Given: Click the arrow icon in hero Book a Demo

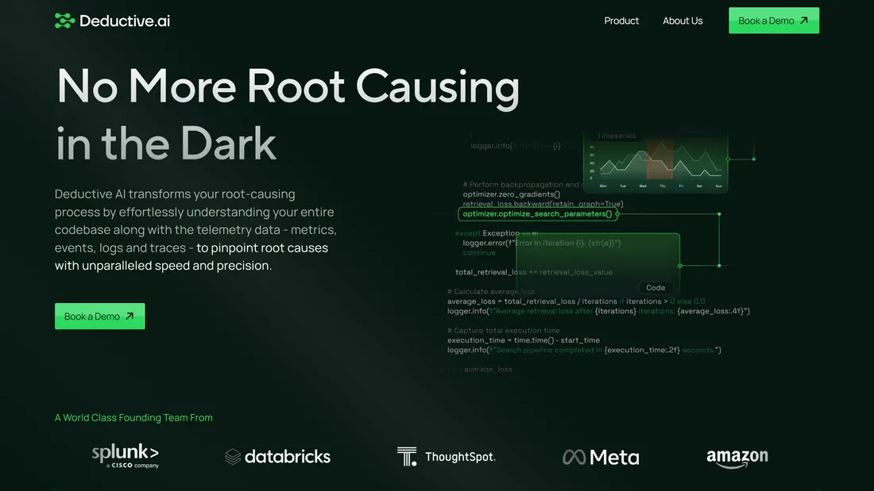Looking at the screenshot, I should [x=130, y=316].
